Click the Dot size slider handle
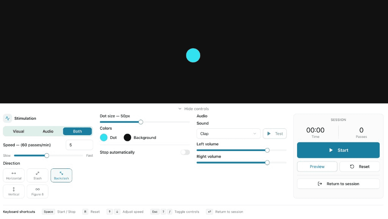This screenshot has height=219, width=388. click(141, 122)
